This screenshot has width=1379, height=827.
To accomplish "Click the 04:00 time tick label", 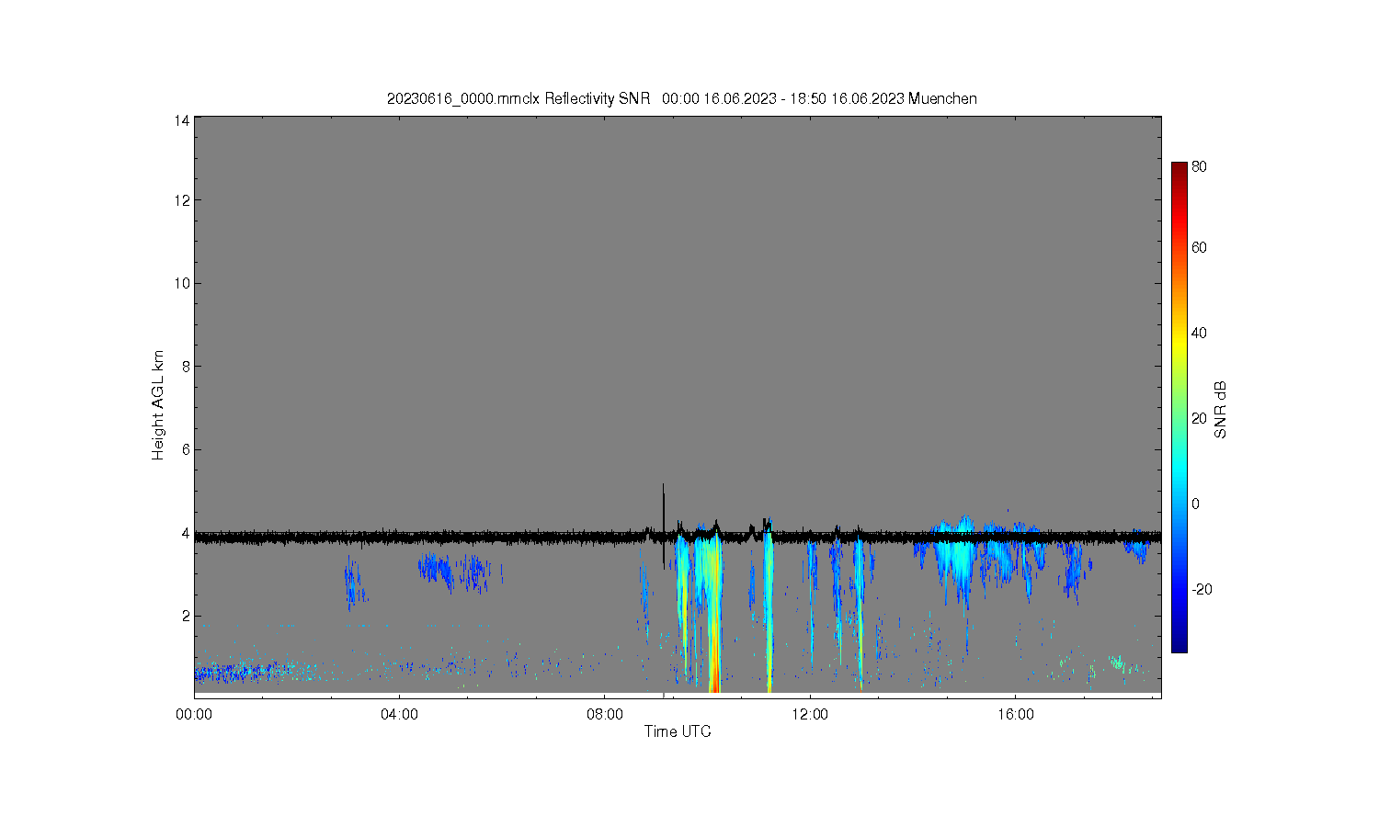I will point(400,714).
